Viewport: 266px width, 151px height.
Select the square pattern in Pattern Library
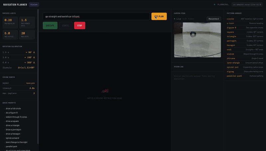[245, 32]
